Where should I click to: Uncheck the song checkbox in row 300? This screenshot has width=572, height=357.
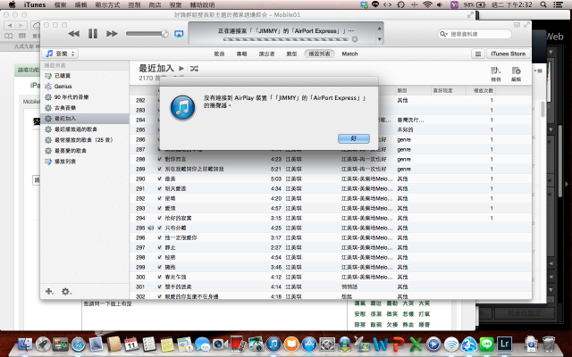(x=159, y=278)
